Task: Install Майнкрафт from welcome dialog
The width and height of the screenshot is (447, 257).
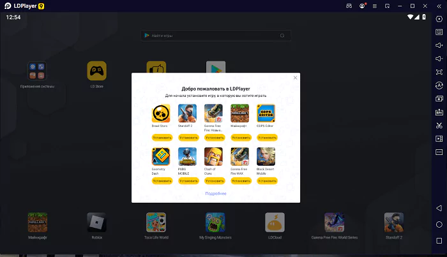Action: click(x=241, y=138)
